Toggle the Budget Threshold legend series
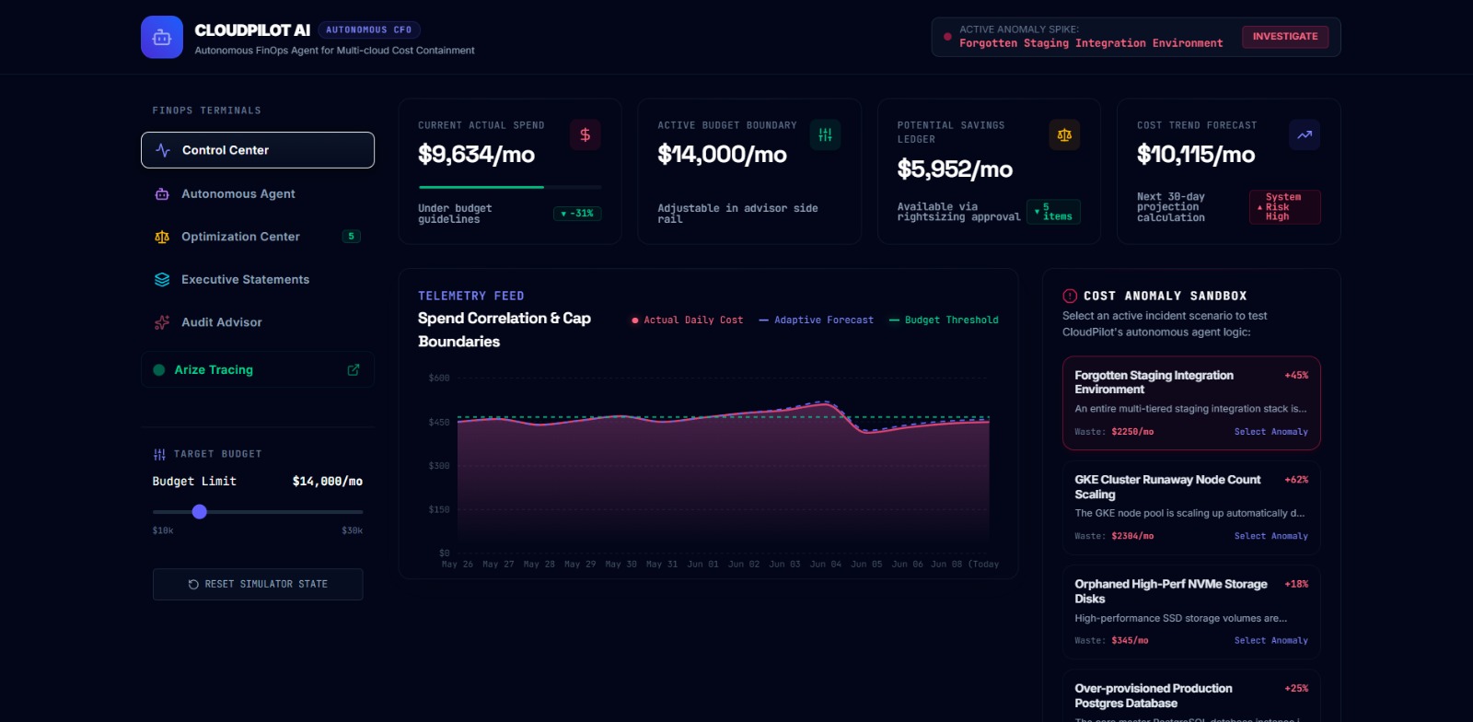Image resolution: width=1473 pixels, height=722 pixels. 944,320
